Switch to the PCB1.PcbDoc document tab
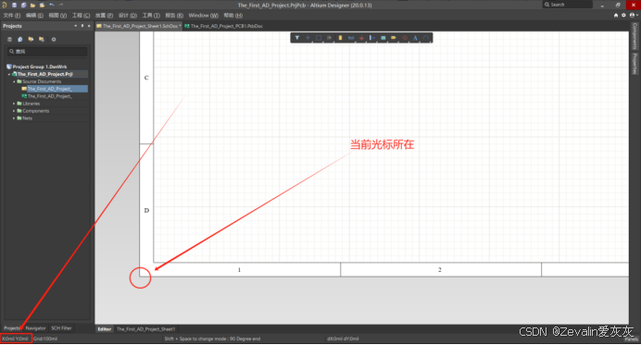 click(223, 26)
